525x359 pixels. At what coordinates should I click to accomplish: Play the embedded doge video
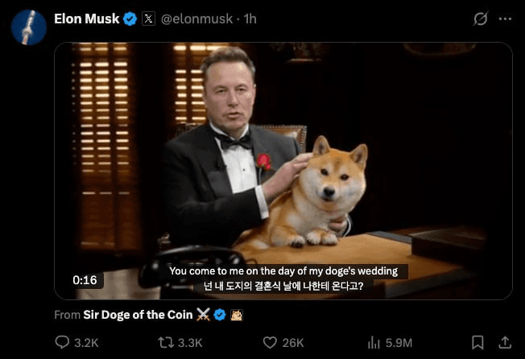click(283, 171)
